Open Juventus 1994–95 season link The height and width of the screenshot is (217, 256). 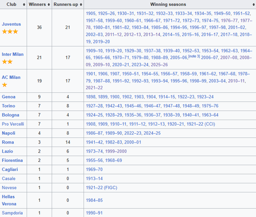pyautogui.click(x=179, y=28)
